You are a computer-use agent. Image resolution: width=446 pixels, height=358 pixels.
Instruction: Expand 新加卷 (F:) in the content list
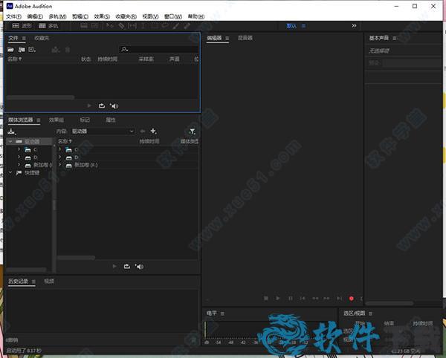[59, 165]
